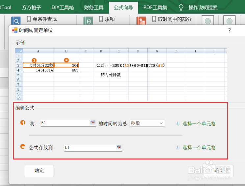Click the select-all corner of the example sheet
Viewport: 245px width, 186px height.
click(19, 51)
